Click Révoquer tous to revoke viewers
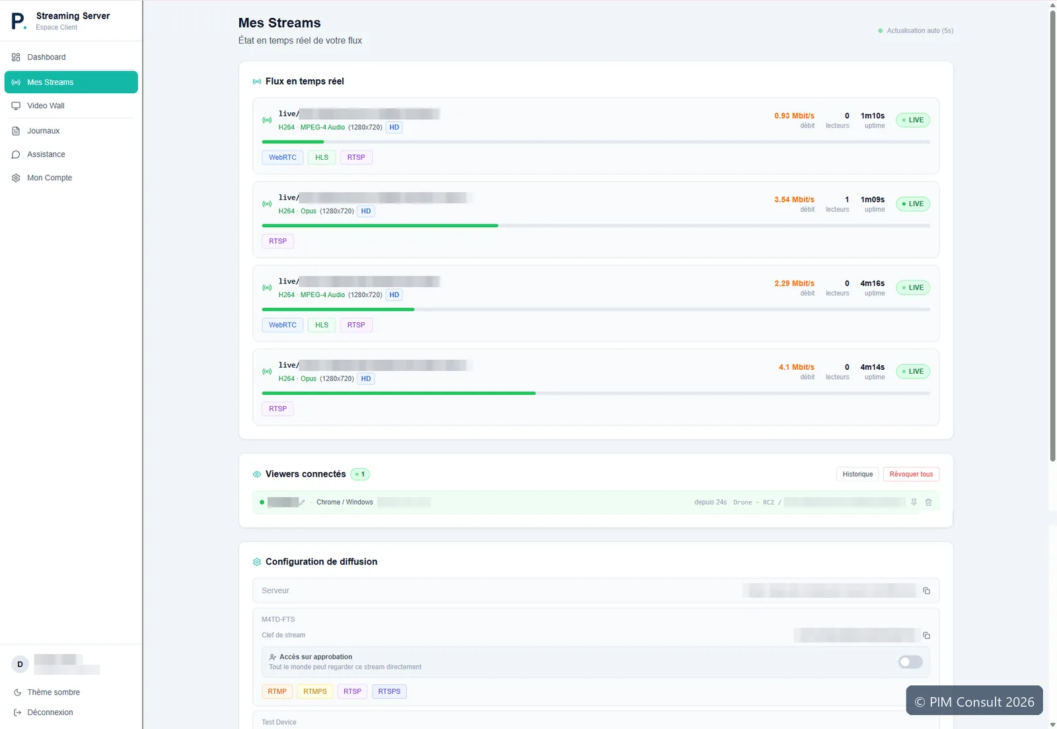Viewport: 1057px width, 729px height. click(x=911, y=474)
